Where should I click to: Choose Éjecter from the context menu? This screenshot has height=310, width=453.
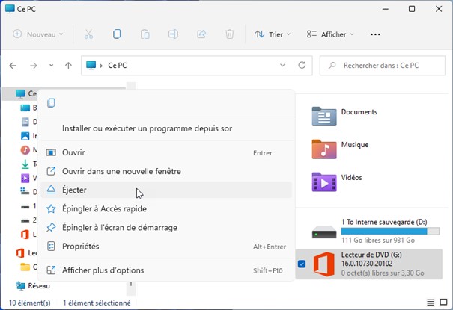click(x=75, y=190)
